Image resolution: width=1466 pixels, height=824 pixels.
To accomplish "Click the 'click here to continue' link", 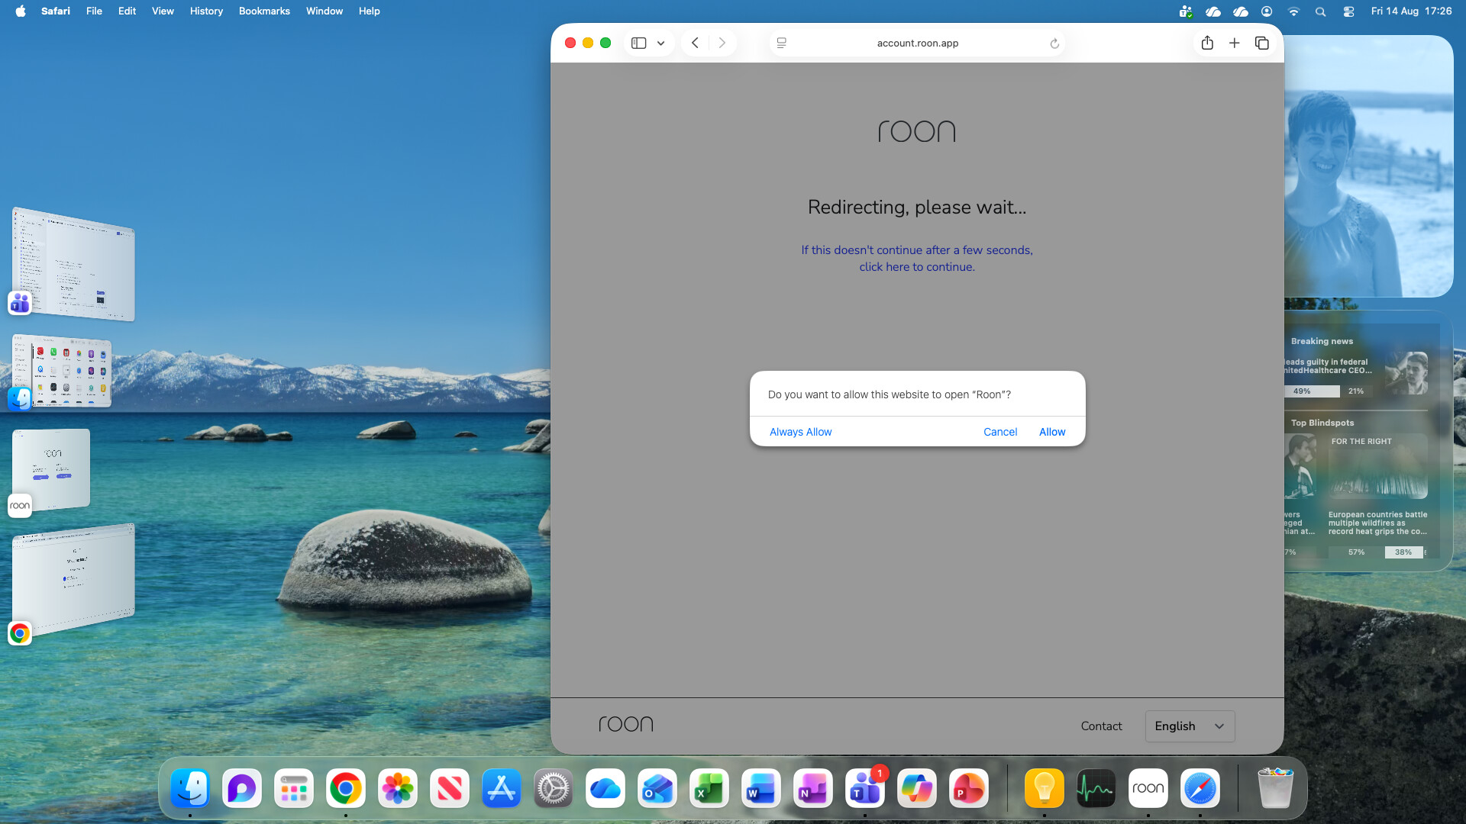I will (917, 267).
